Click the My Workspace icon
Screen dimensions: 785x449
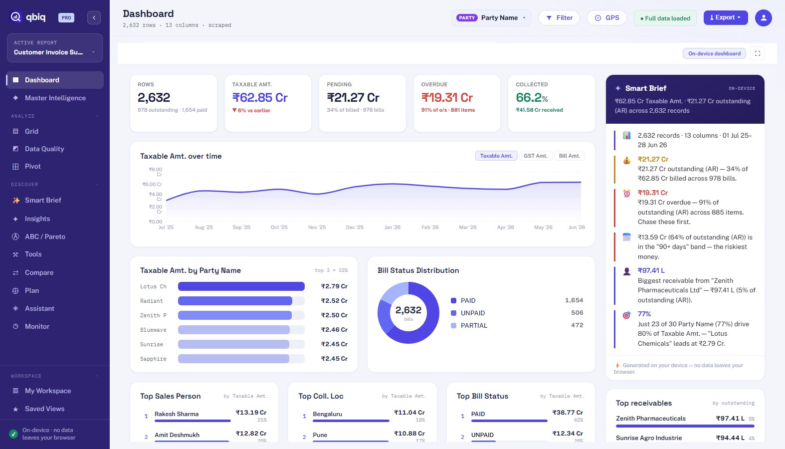[15, 391]
